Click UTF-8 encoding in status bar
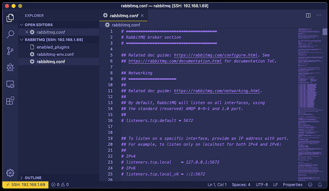Screen dimensions: 329x191 [262, 184]
